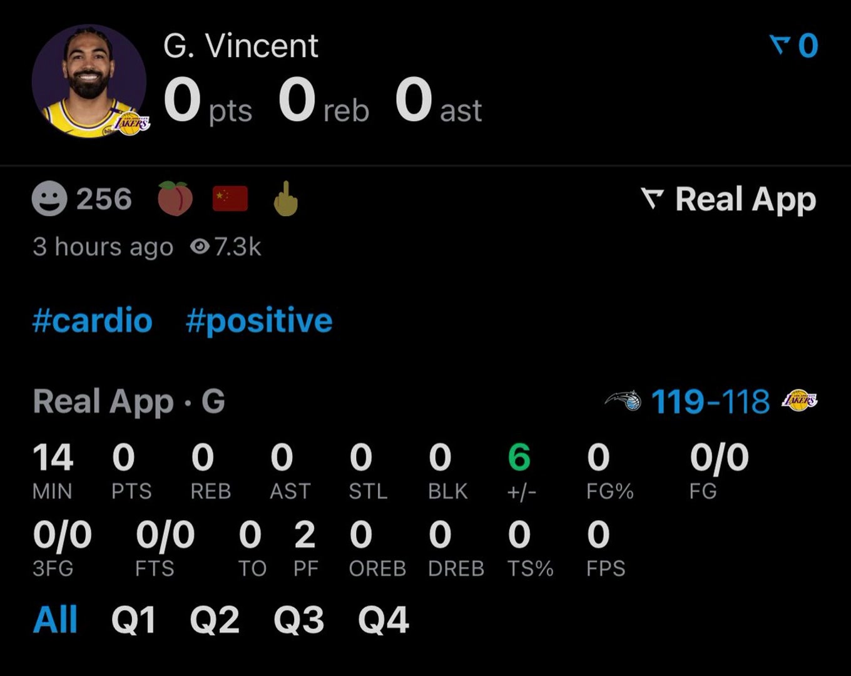This screenshot has width=851, height=676.
Task: Tap the eye views icon
Action: (200, 247)
